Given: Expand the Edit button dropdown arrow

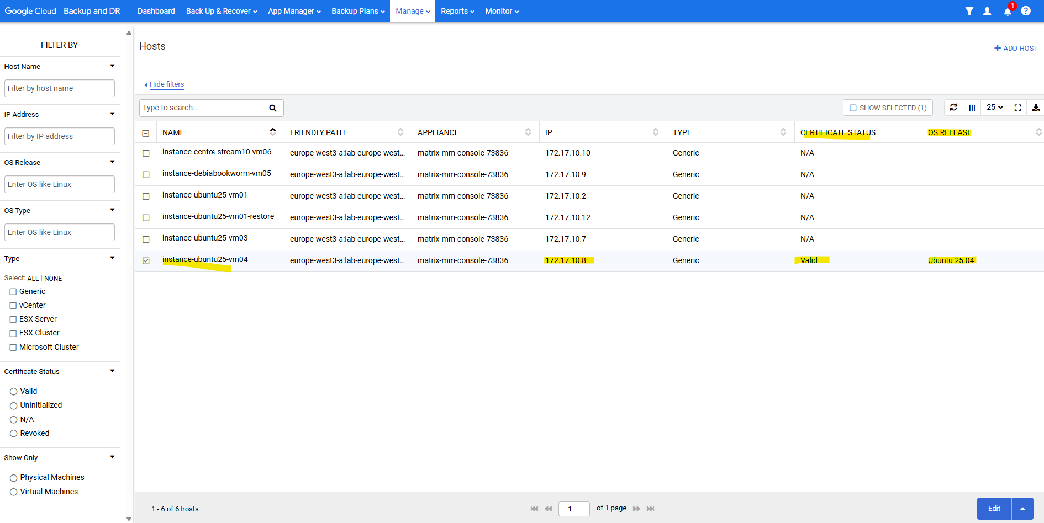Looking at the screenshot, I should tap(1022, 509).
